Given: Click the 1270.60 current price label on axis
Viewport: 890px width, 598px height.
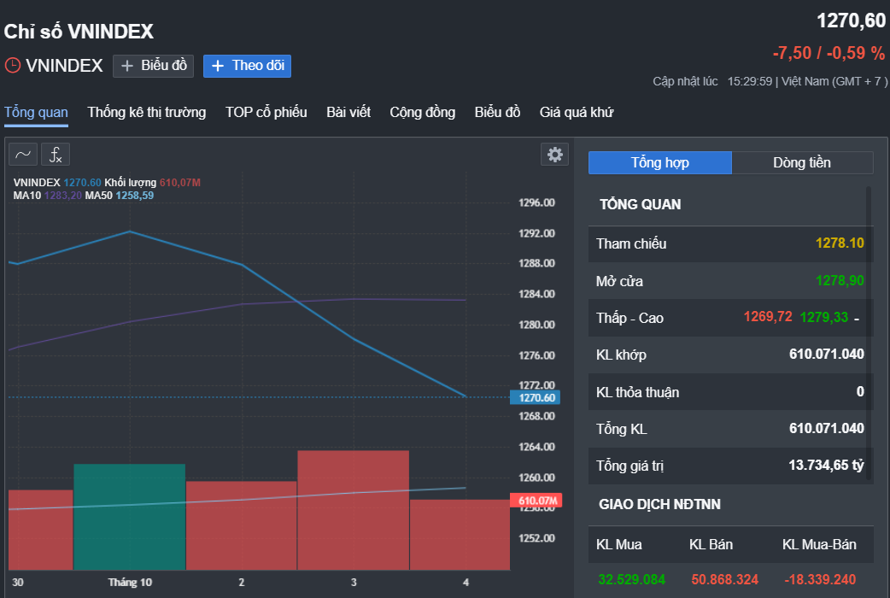Looking at the screenshot, I should click(536, 397).
